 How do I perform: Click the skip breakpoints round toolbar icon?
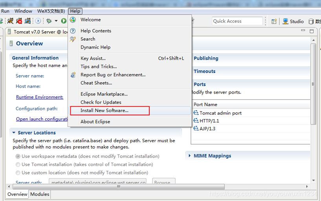tap(38, 21)
